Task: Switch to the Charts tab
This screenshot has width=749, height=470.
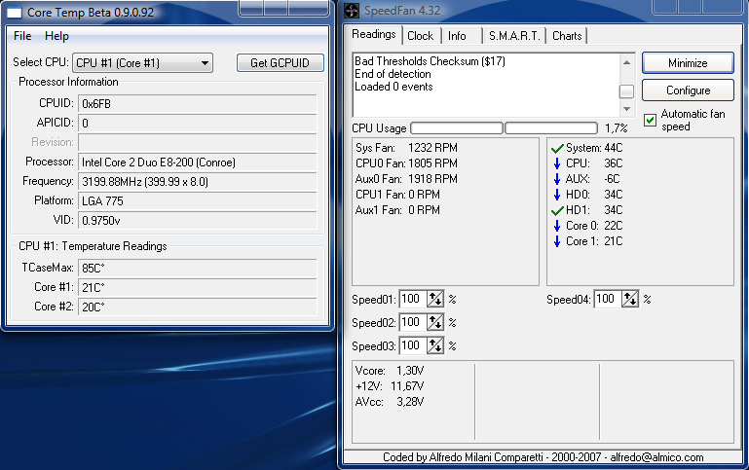Action: click(x=567, y=36)
